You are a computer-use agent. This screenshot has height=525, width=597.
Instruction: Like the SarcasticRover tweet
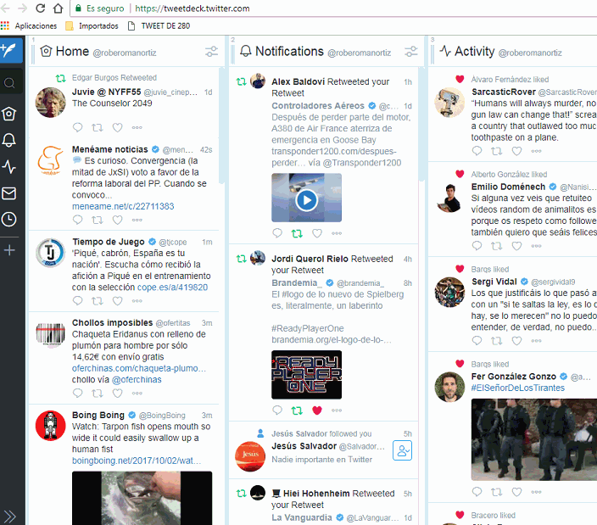516,151
